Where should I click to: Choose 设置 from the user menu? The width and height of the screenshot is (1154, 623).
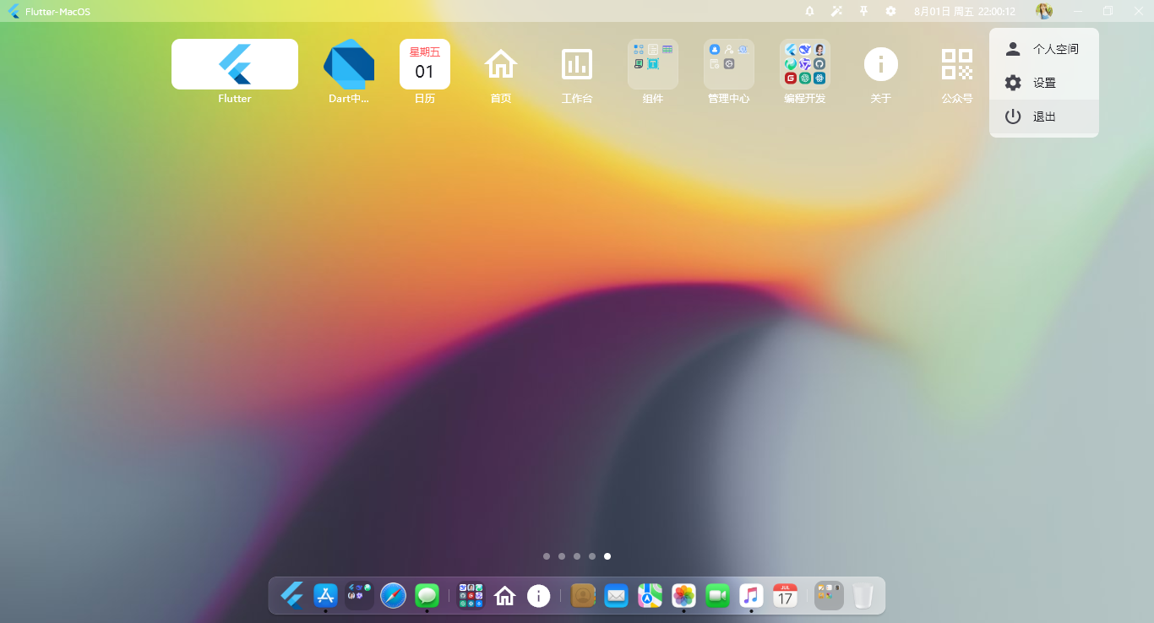(x=1044, y=83)
